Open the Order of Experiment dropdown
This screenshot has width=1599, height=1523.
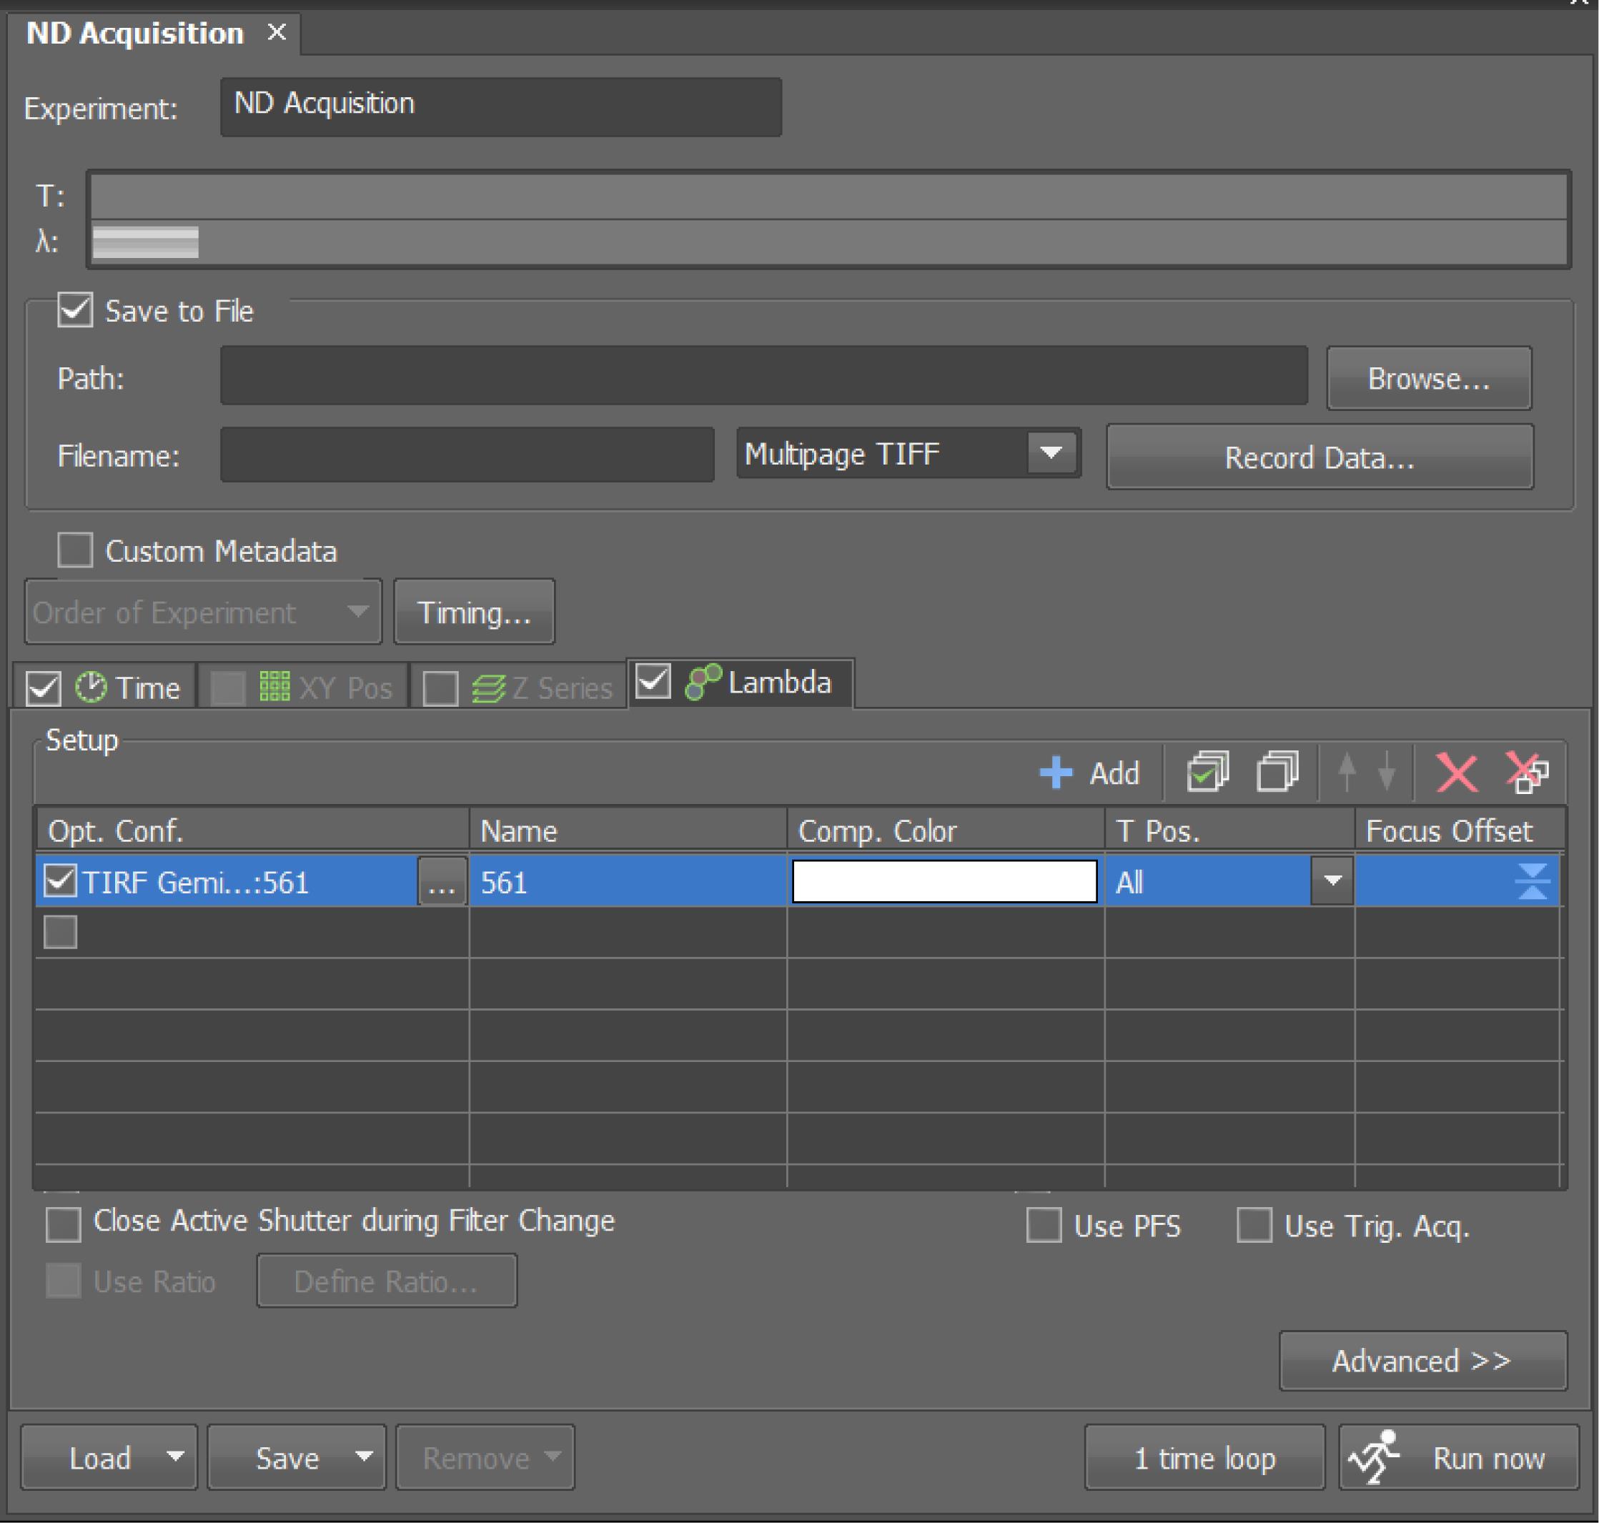click(203, 612)
